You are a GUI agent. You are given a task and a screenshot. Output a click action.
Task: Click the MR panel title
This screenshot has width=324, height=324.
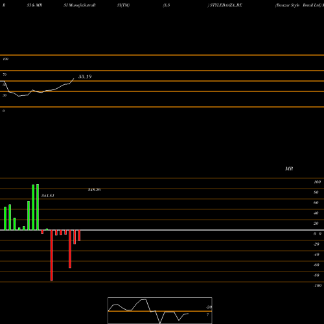tap(289, 168)
